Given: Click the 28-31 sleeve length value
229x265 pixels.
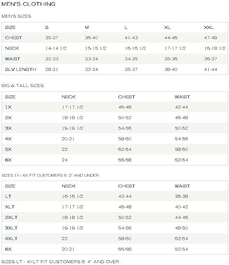Looking at the screenshot, I should pyautogui.click(x=51, y=69).
